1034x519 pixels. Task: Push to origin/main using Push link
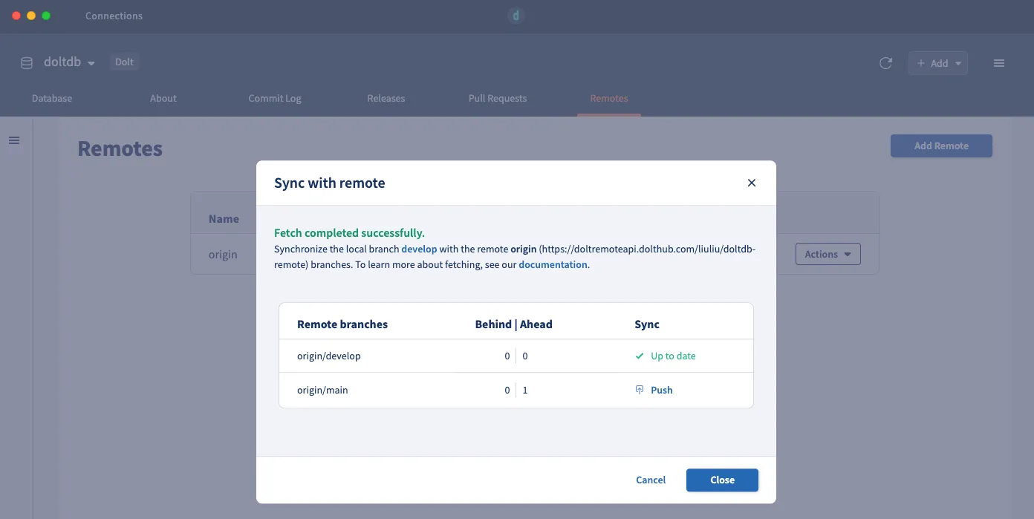[x=661, y=390]
